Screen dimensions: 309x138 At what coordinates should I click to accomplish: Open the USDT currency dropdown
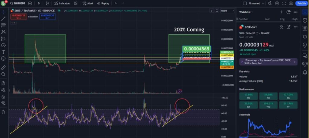pyautogui.click(x=228, y=11)
